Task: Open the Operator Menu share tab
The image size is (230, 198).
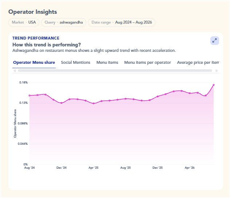Action: click(34, 62)
